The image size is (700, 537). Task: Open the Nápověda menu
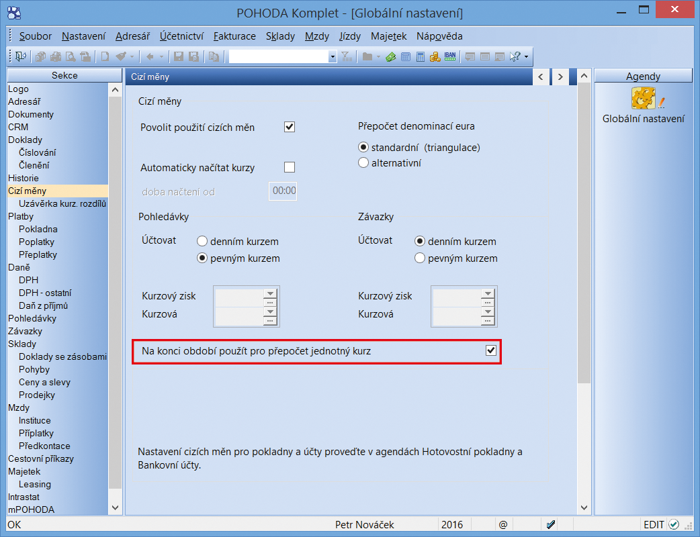(x=439, y=36)
